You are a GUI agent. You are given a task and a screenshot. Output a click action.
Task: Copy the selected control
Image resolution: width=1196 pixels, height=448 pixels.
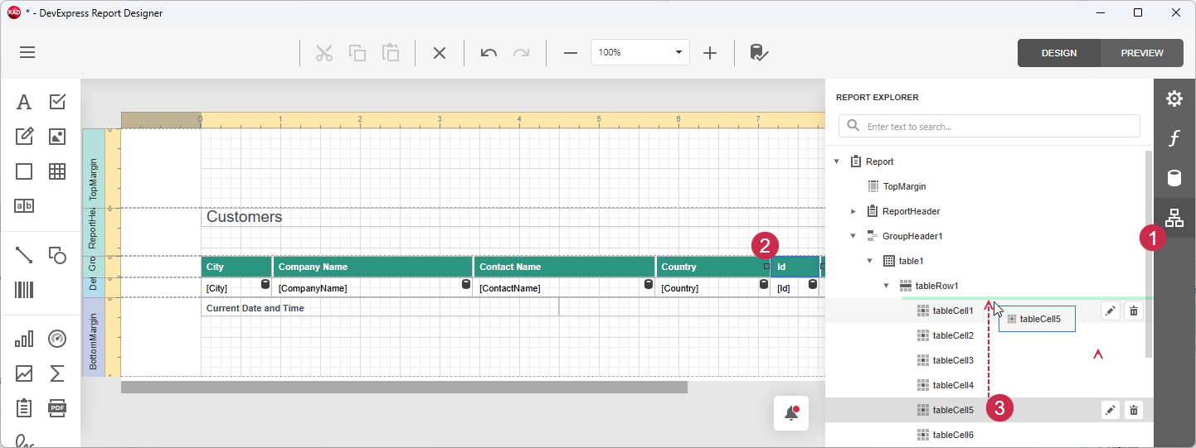(357, 53)
